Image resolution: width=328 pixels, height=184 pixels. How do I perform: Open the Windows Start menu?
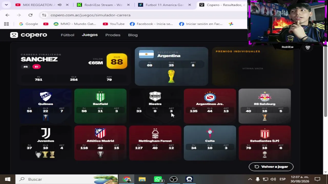(7, 179)
